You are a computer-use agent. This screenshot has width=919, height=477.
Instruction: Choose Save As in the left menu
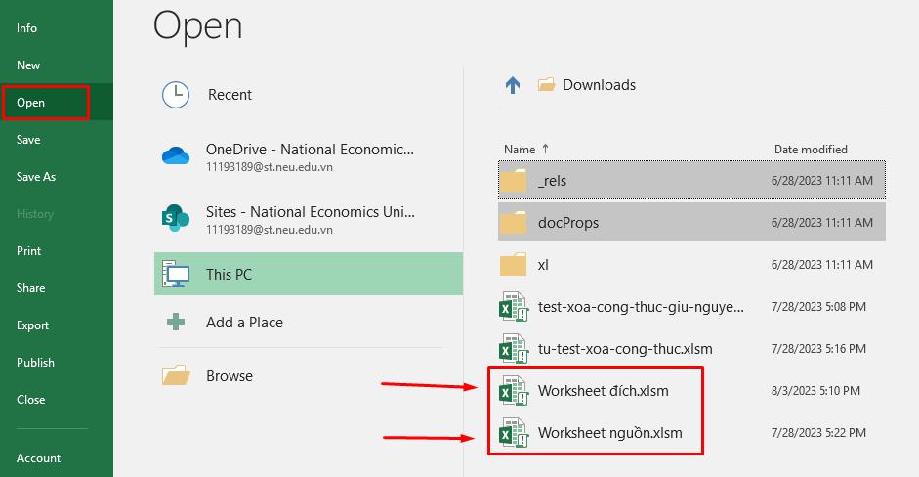(x=57, y=177)
